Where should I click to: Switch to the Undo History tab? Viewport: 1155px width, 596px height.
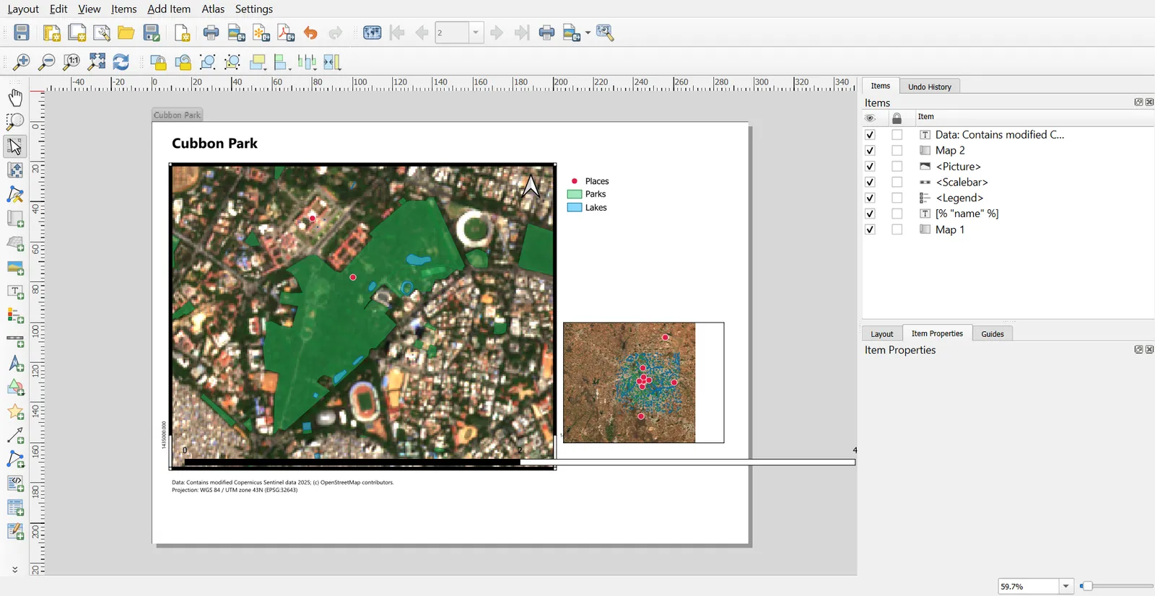pyautogui.click(x=929, y=87)
